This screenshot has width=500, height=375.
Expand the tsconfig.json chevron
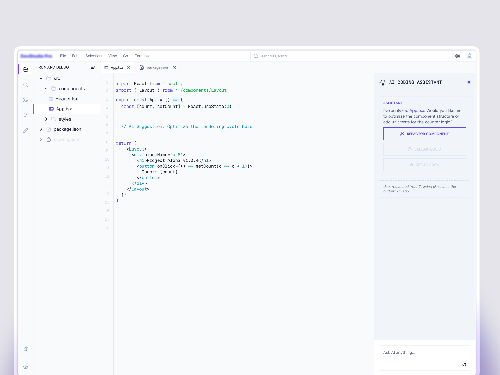[x=41, y=139]
